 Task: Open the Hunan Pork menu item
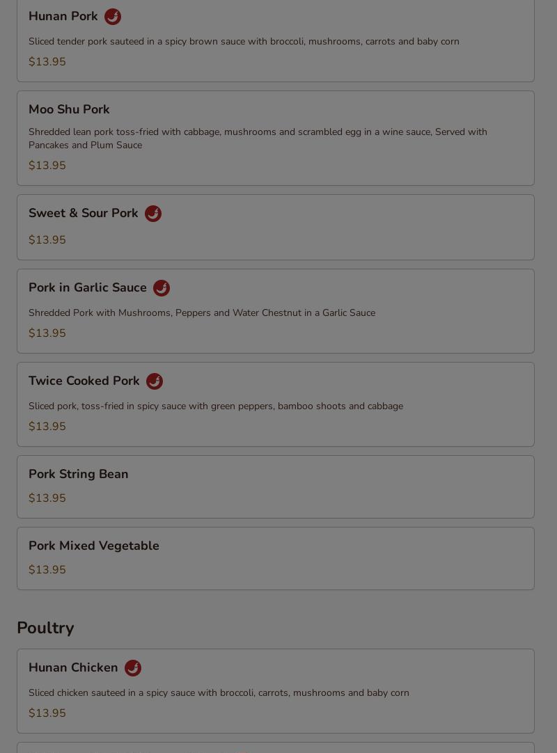pyautogui.click(x=276, y=40)
